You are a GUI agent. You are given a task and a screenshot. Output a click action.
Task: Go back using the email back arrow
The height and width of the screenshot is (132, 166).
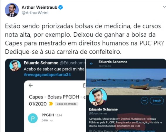click(31, 85)
